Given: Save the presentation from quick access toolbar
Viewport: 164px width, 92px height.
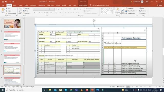Looking at the screenshot, I should pyautogui.click(x=3, y=2).
